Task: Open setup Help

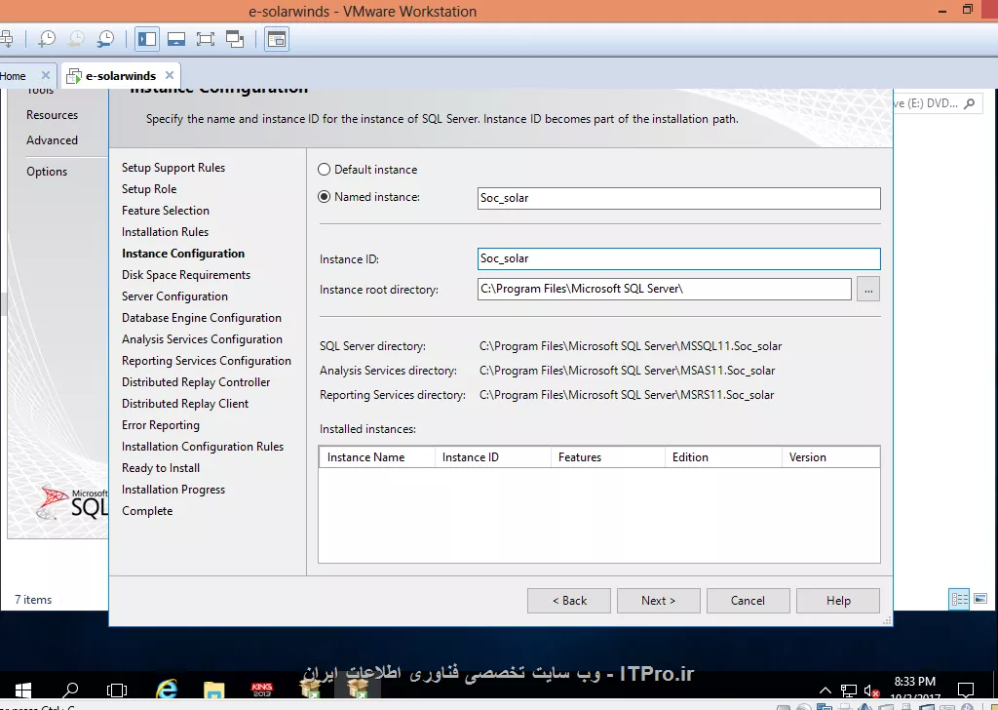Action: (x=838, y=601)
